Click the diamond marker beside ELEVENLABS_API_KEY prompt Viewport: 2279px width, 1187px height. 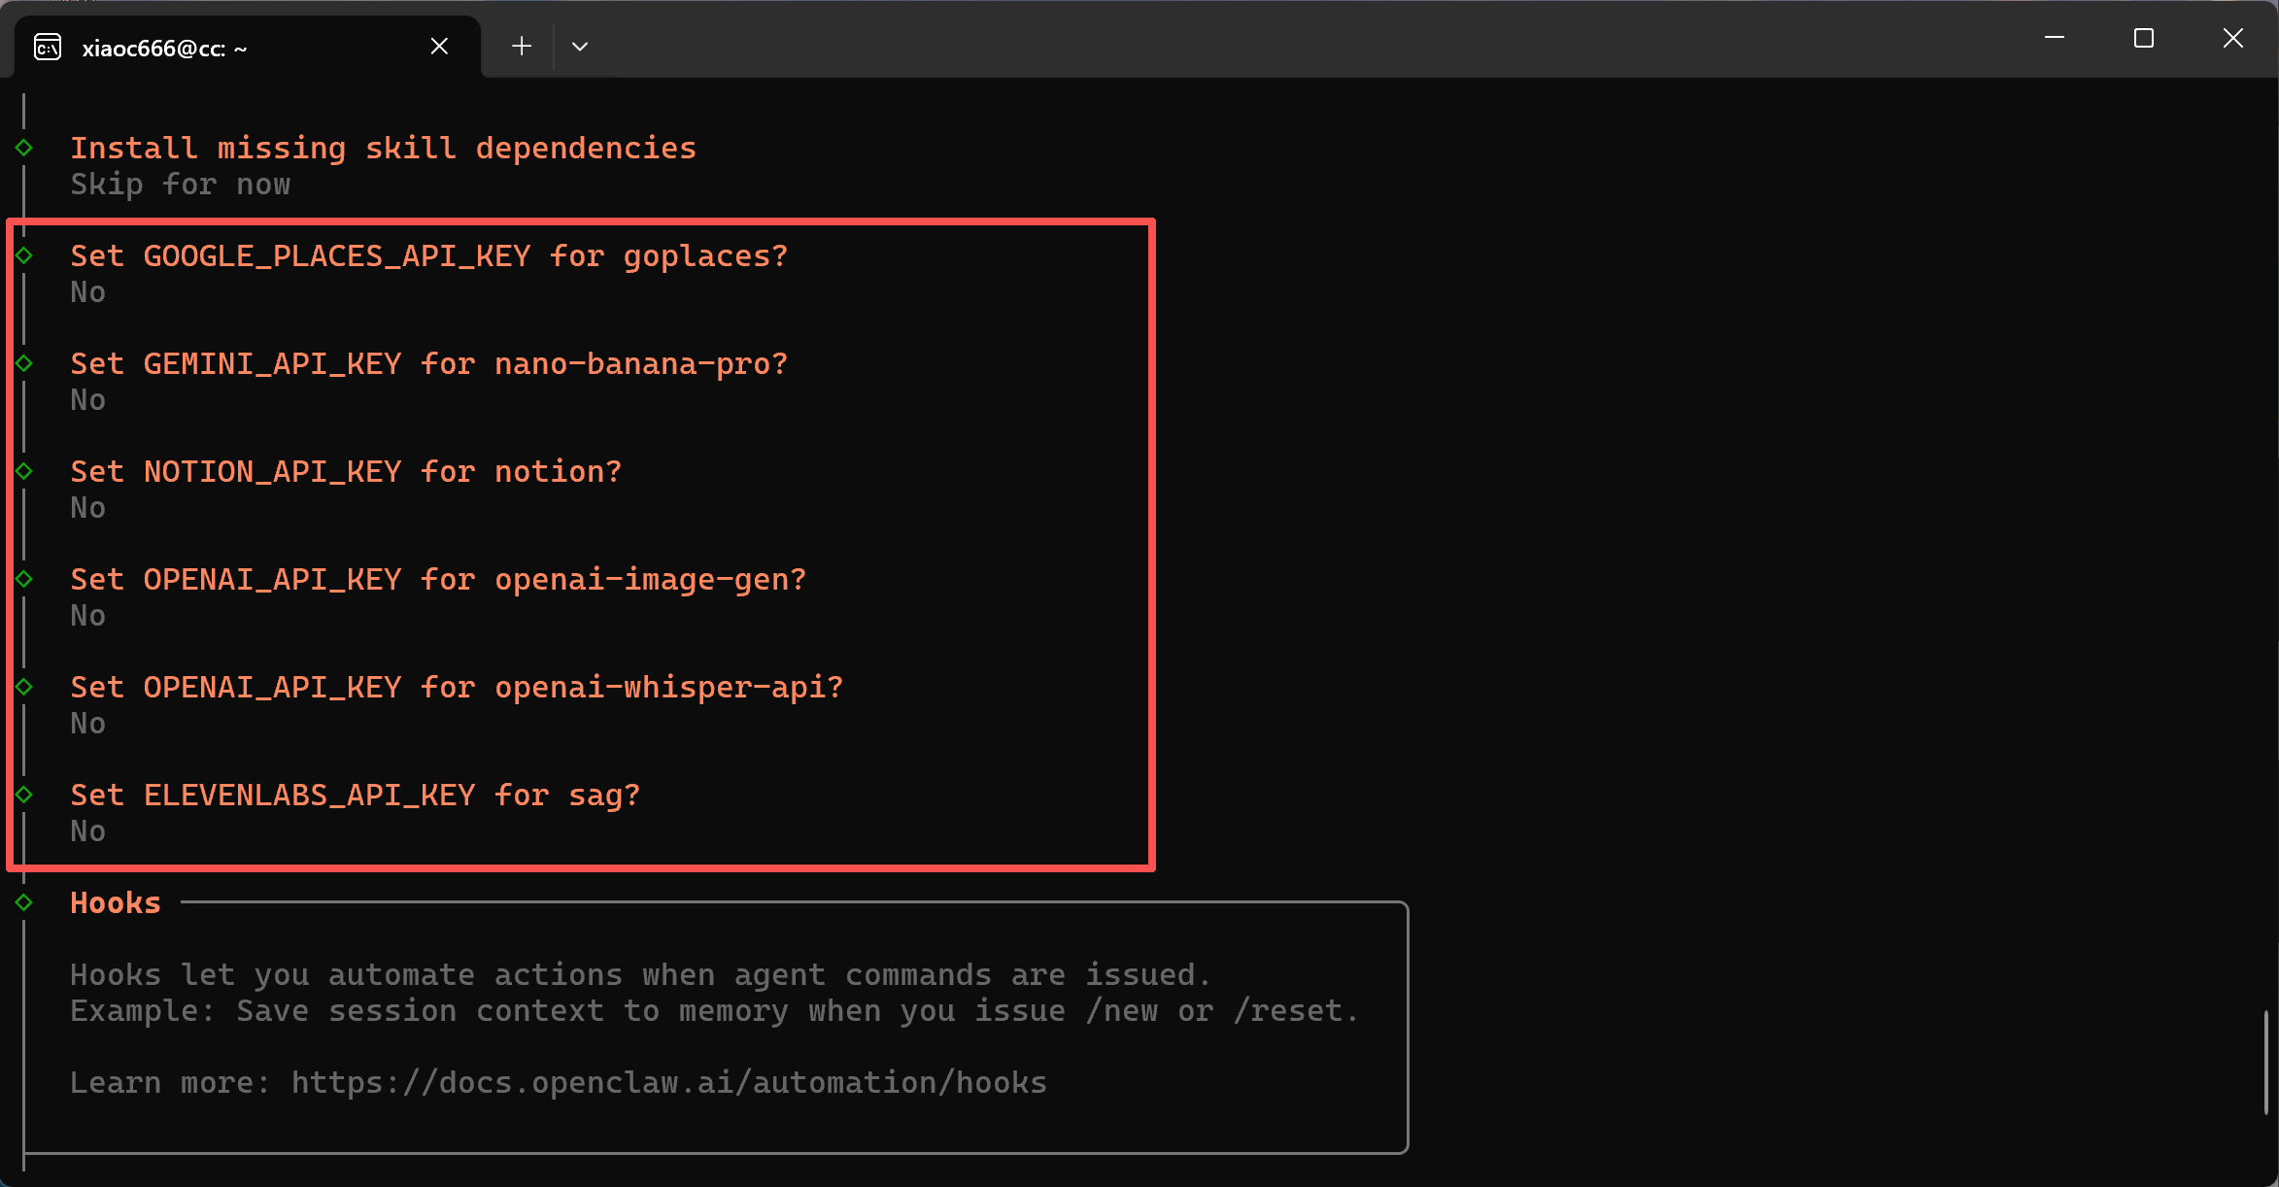(x=24, y=795)
